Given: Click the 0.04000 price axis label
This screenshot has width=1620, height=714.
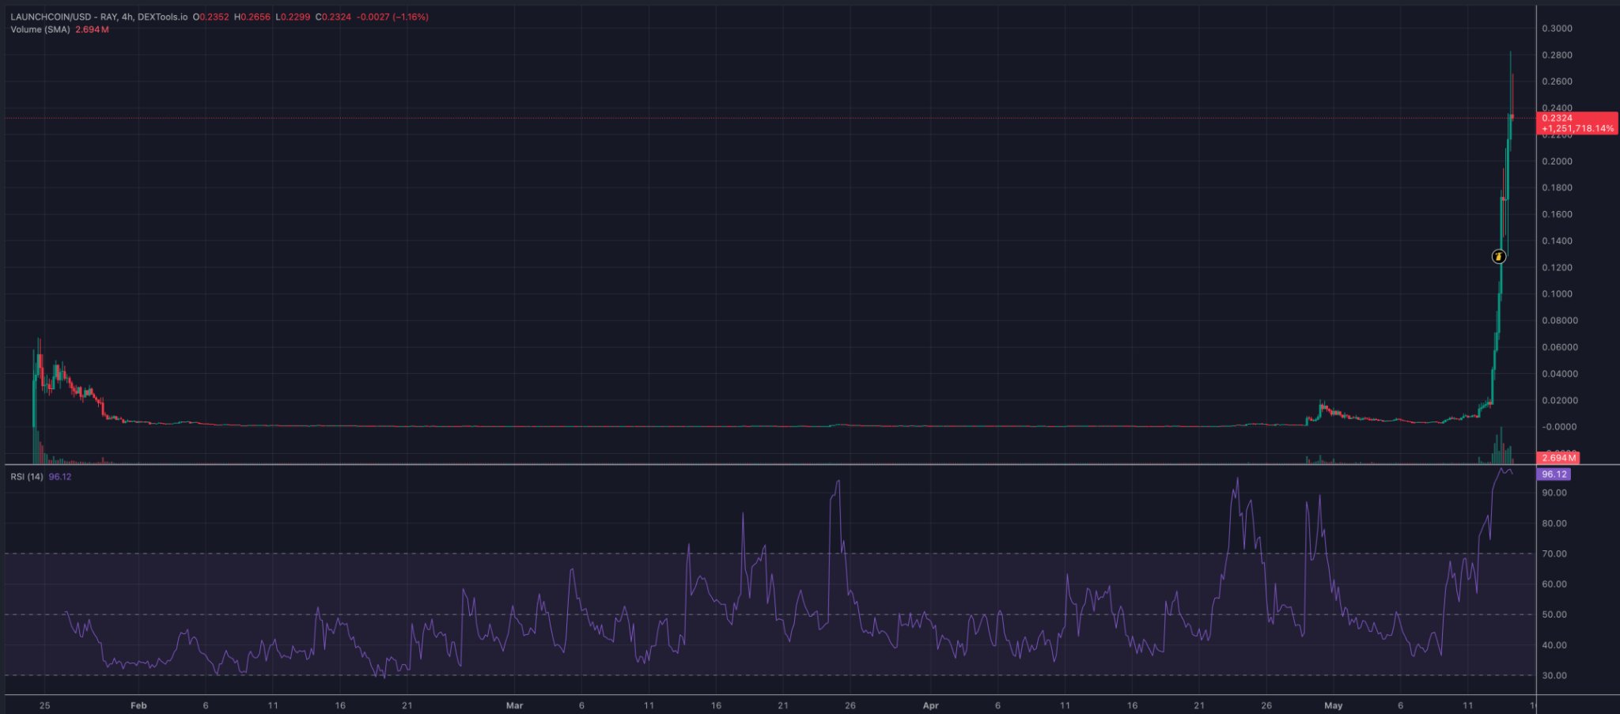Looking at the screenshot, I should pyautogui.click(x=1559, y=374).
